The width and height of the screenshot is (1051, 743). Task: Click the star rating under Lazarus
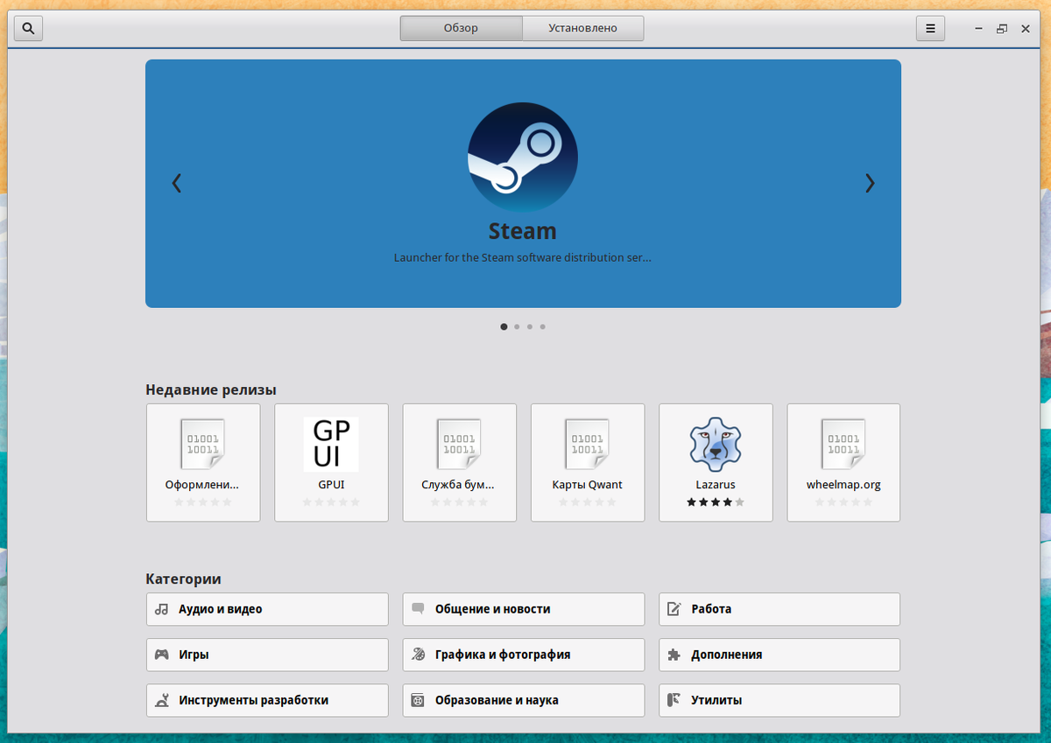click(716, 502)
